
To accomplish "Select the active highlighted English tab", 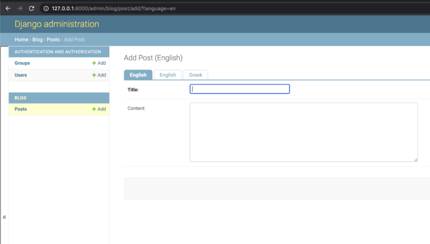I will click(x=138, y=75).
